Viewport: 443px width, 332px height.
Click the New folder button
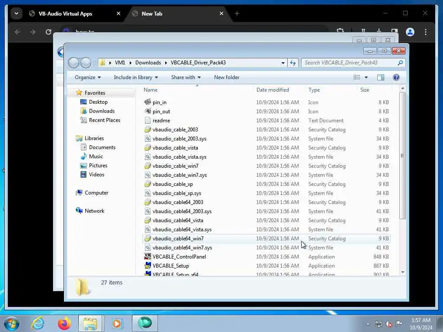(x=227, y=77)
